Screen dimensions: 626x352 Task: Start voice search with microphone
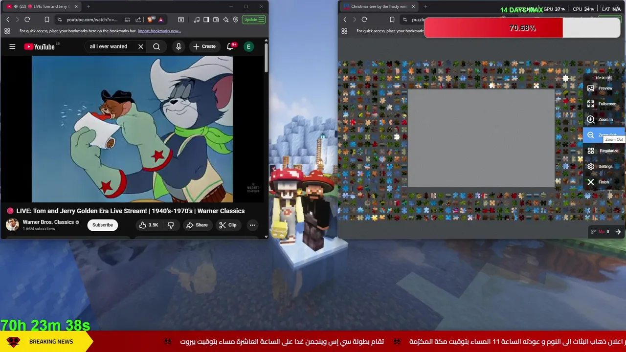click(179, 46)
